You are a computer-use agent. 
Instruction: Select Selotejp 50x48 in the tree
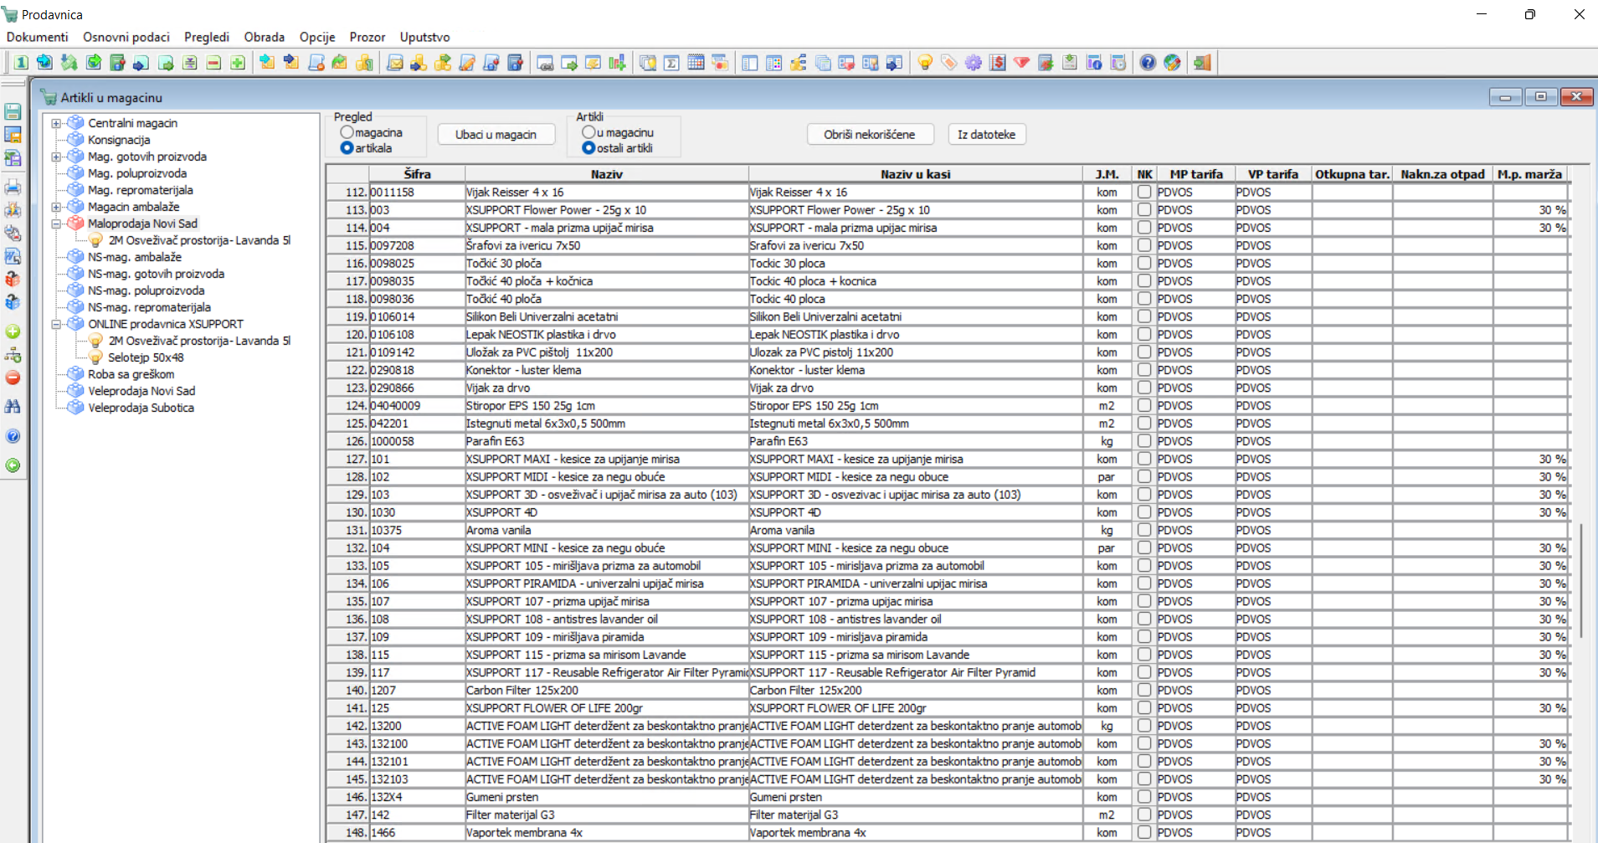click(146, 357)
